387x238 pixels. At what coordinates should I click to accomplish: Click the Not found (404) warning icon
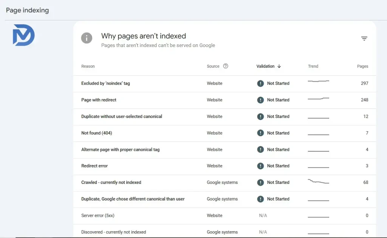[x=260, y=133]
